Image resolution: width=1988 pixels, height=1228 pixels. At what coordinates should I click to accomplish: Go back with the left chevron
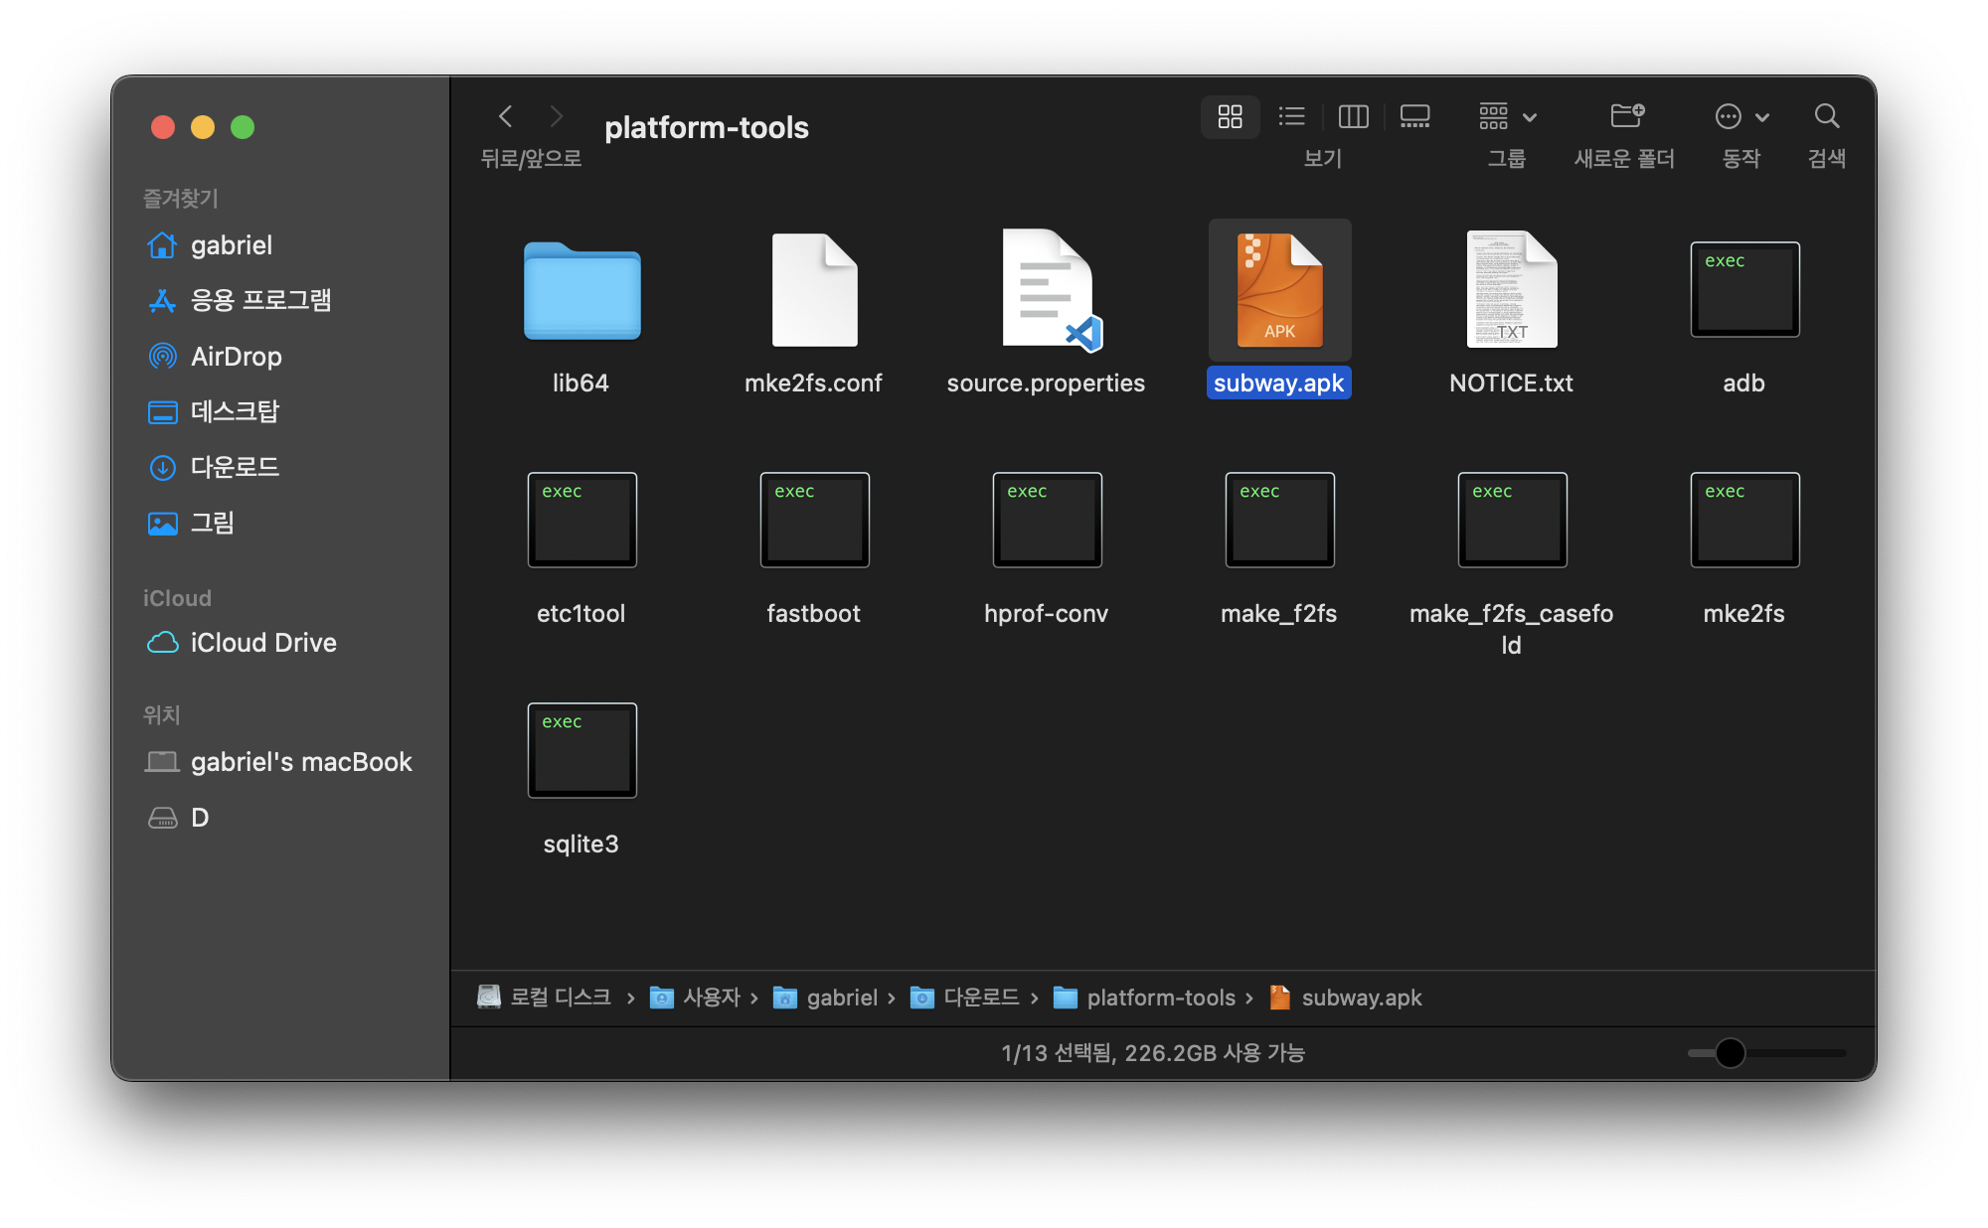point(506,117)
